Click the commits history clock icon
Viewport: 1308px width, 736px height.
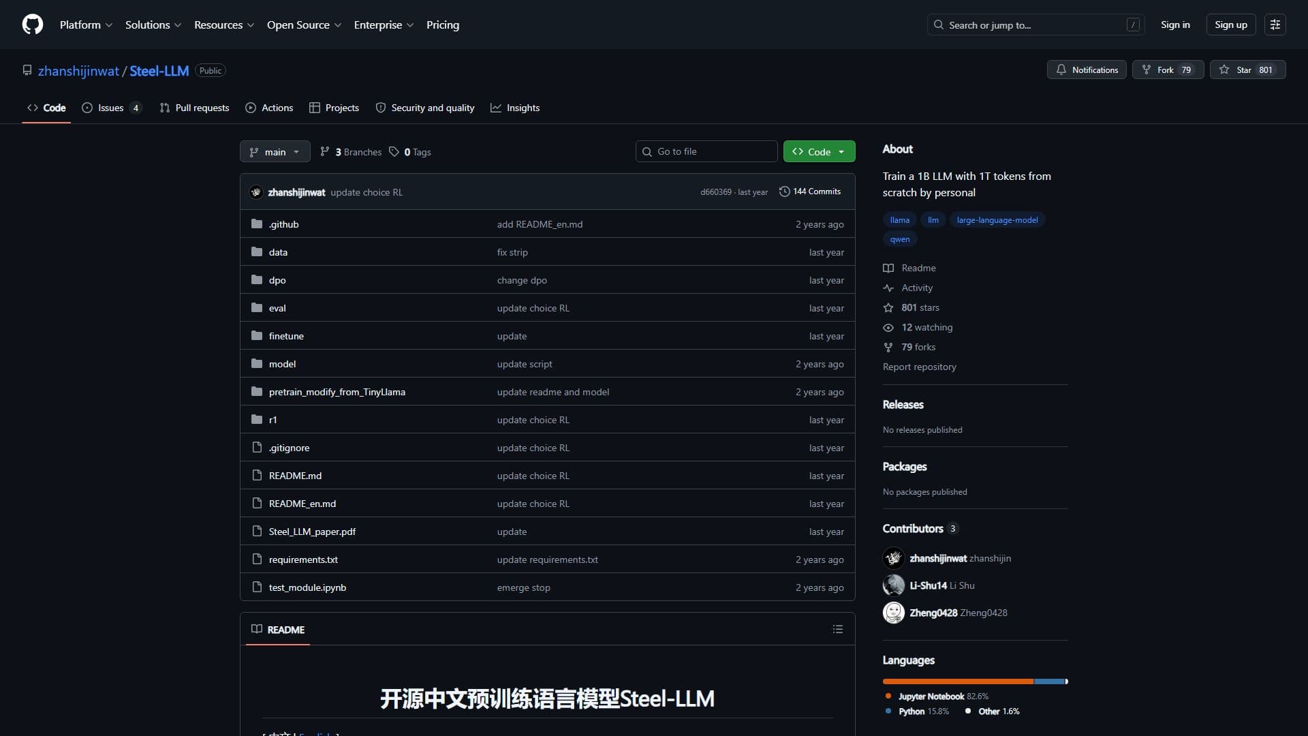[x=784, y=191]
